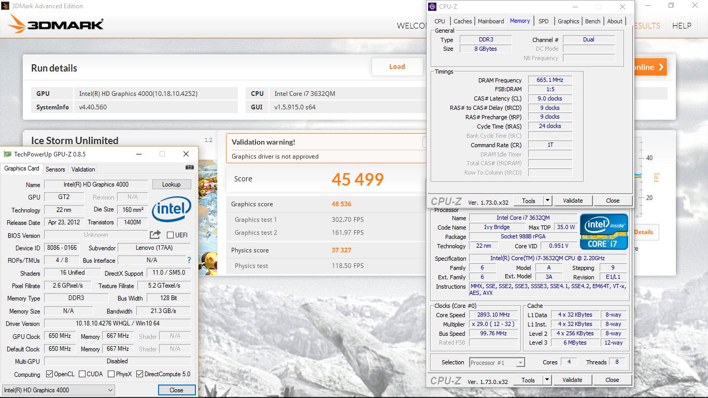Viewport: 708px width, 398px height.
Task: Click the GPU-Z title bar app icon
Action: pos(7,154)
